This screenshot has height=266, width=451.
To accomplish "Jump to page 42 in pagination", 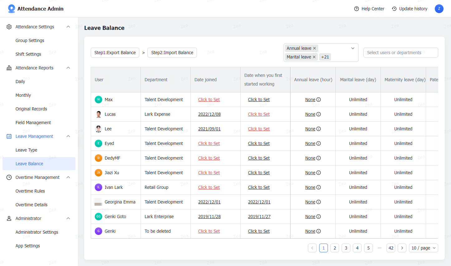I will (x=391, y=248).
